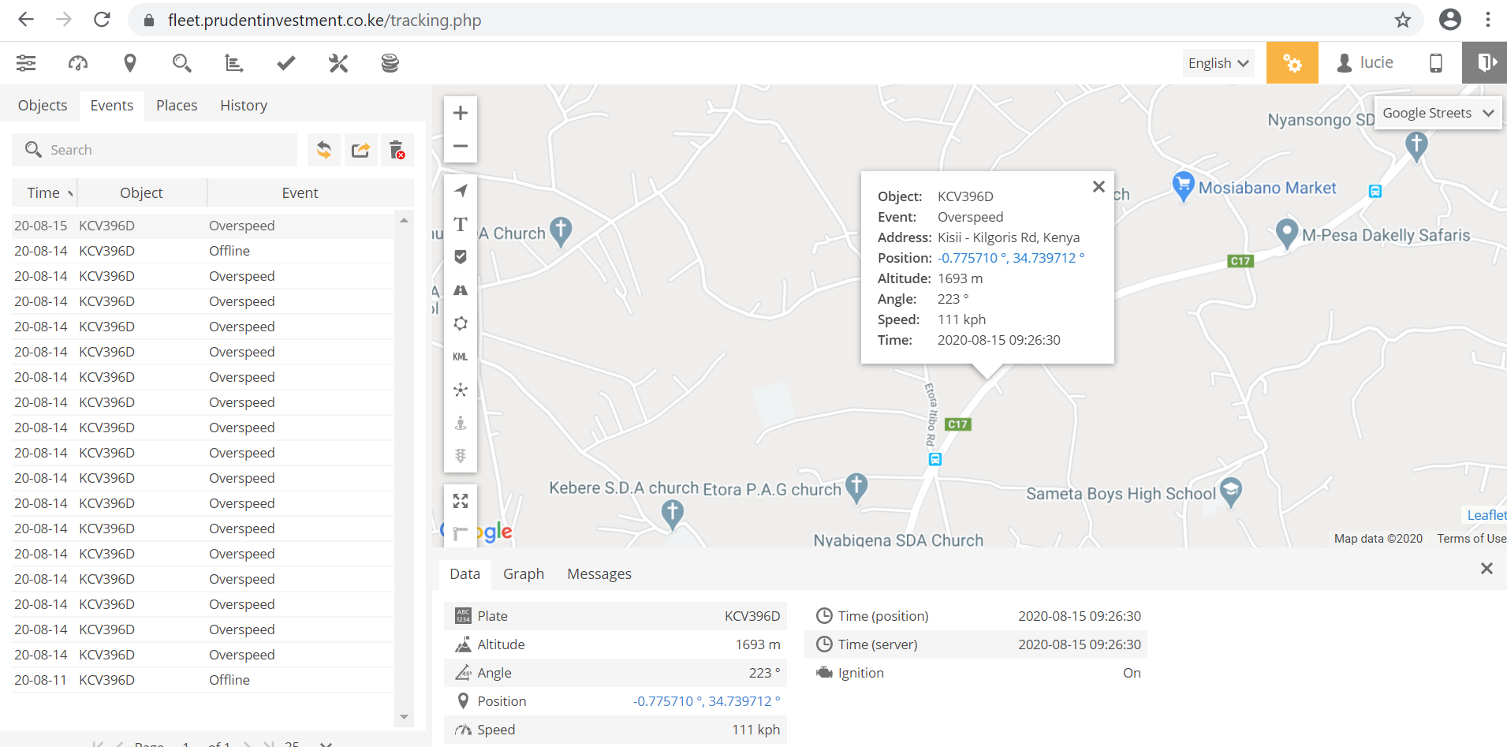Open the Graph tab in bottom panel
Screen dimensions: 1507x747
524,574
